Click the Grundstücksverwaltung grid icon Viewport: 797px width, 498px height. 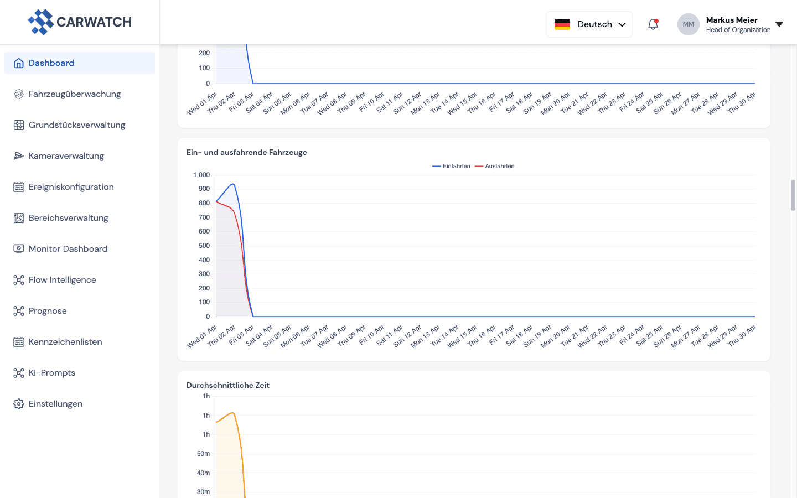pos(18,124)
